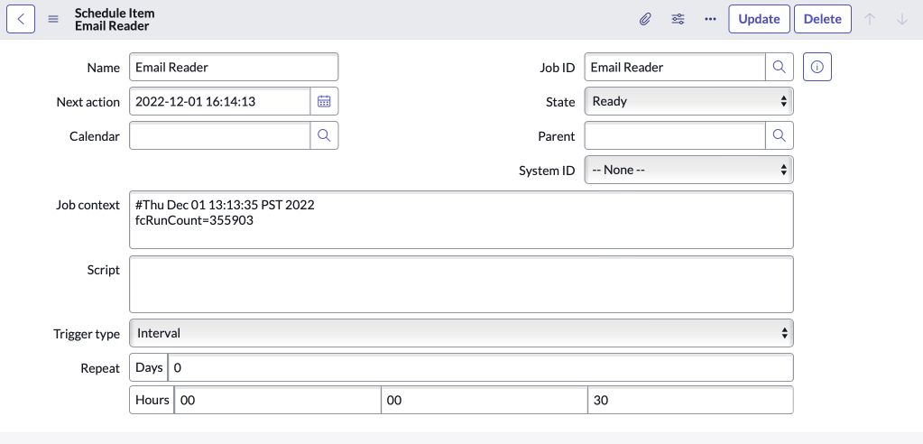Click the Repeat Days input field
923x444 pixels.
tap(480, 367)
